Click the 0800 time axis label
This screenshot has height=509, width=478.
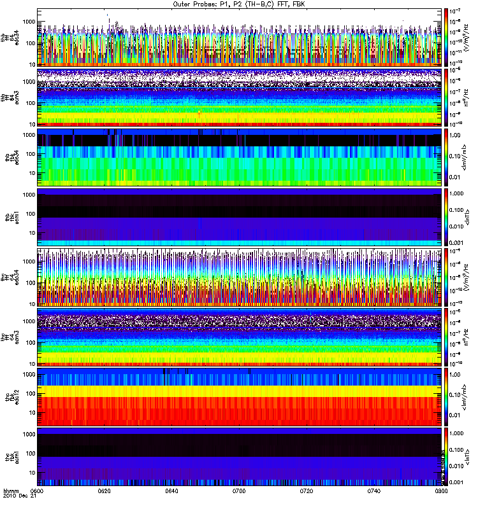(439, 492)
